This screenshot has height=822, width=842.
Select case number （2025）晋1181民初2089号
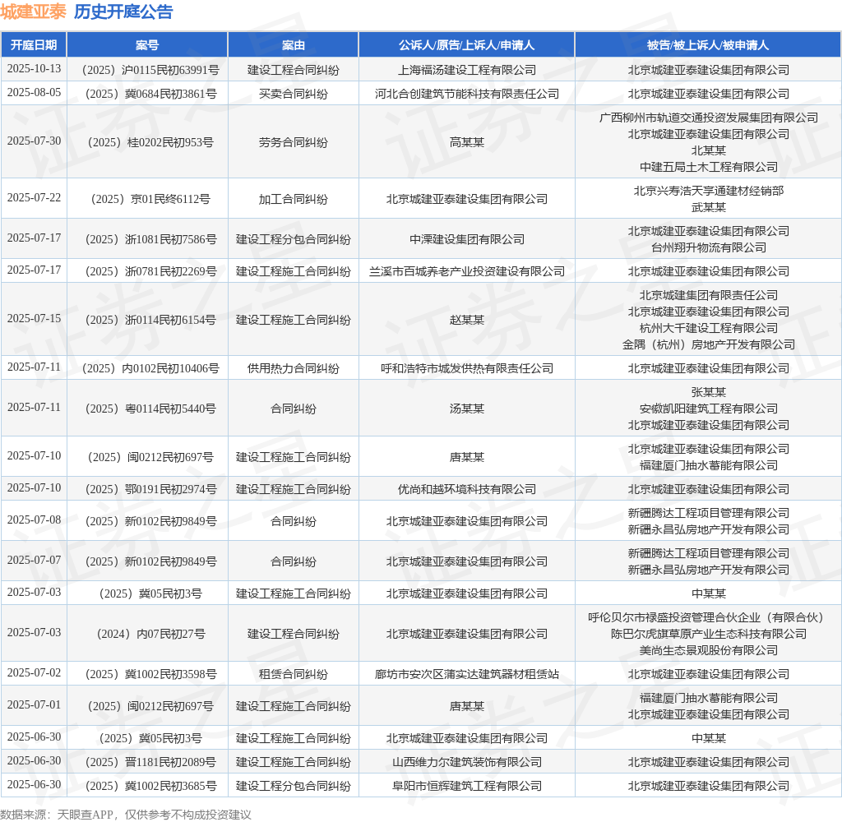[147, 762]
